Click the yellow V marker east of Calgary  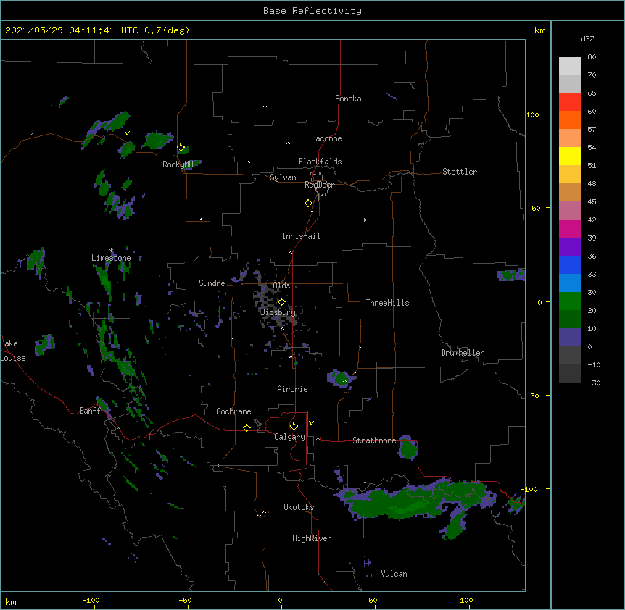[x=311, y=423]
